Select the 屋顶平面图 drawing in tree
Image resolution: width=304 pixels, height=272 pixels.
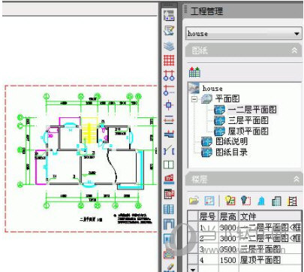pos(248,131)
